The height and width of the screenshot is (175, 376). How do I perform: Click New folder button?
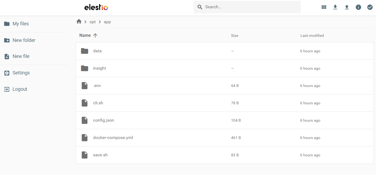24,40
